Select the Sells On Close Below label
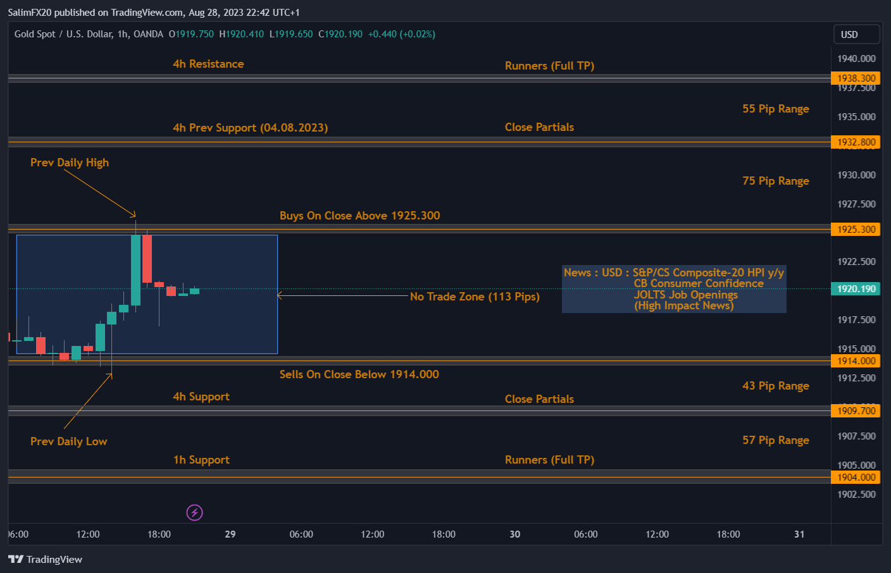The width and height of the screenshot is (891, 573). [x=359, y=374]
